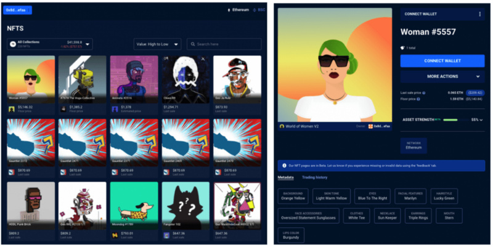Click the owner avatar icon beside address
The image size is (493, 247).
pyautogui.click(x=371, y=126)
